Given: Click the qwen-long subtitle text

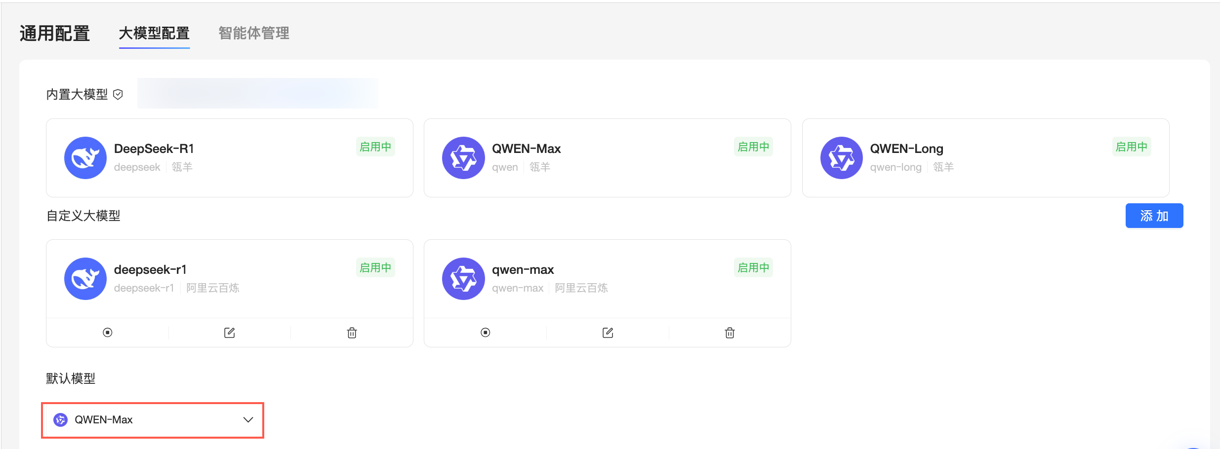Looking at the screenshot, I should tap(896, 167).
